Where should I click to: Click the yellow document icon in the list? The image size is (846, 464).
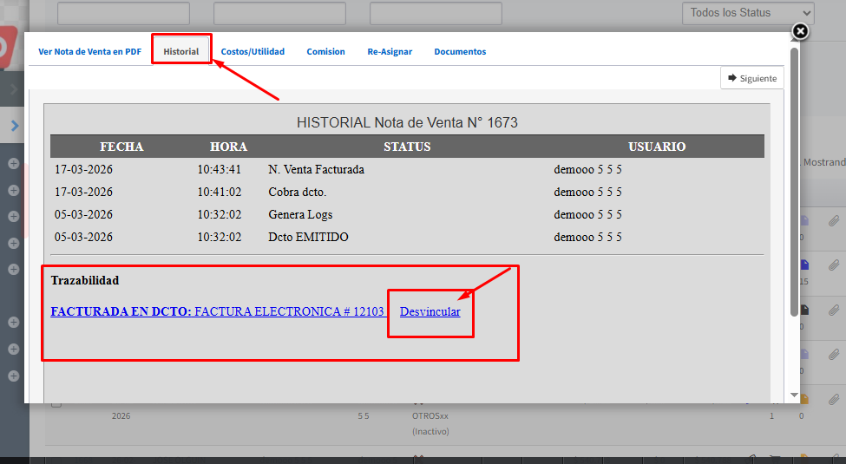804,399
